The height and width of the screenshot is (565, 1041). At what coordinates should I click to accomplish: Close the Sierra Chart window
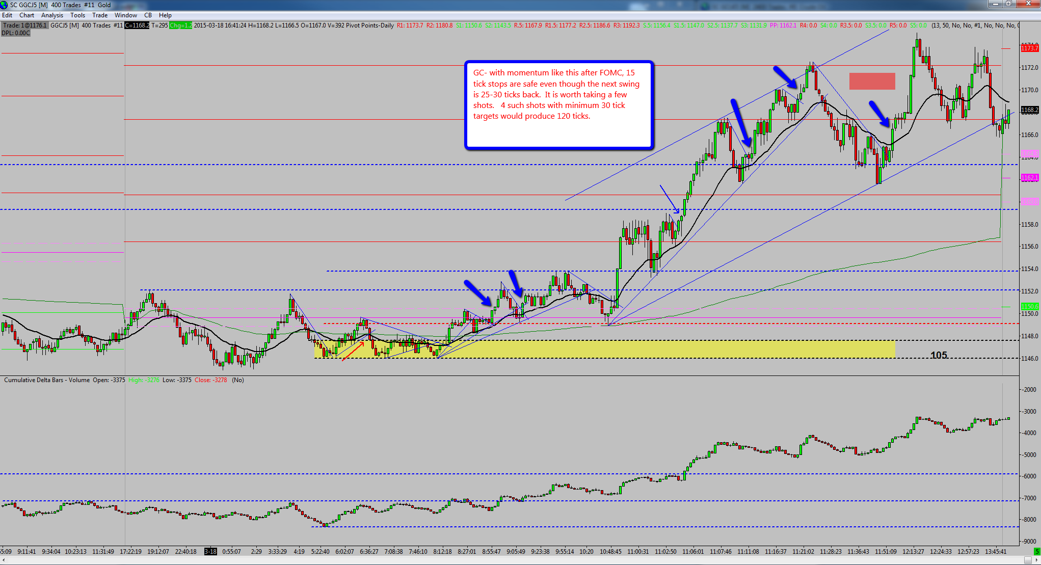(x=1028, y=4)
